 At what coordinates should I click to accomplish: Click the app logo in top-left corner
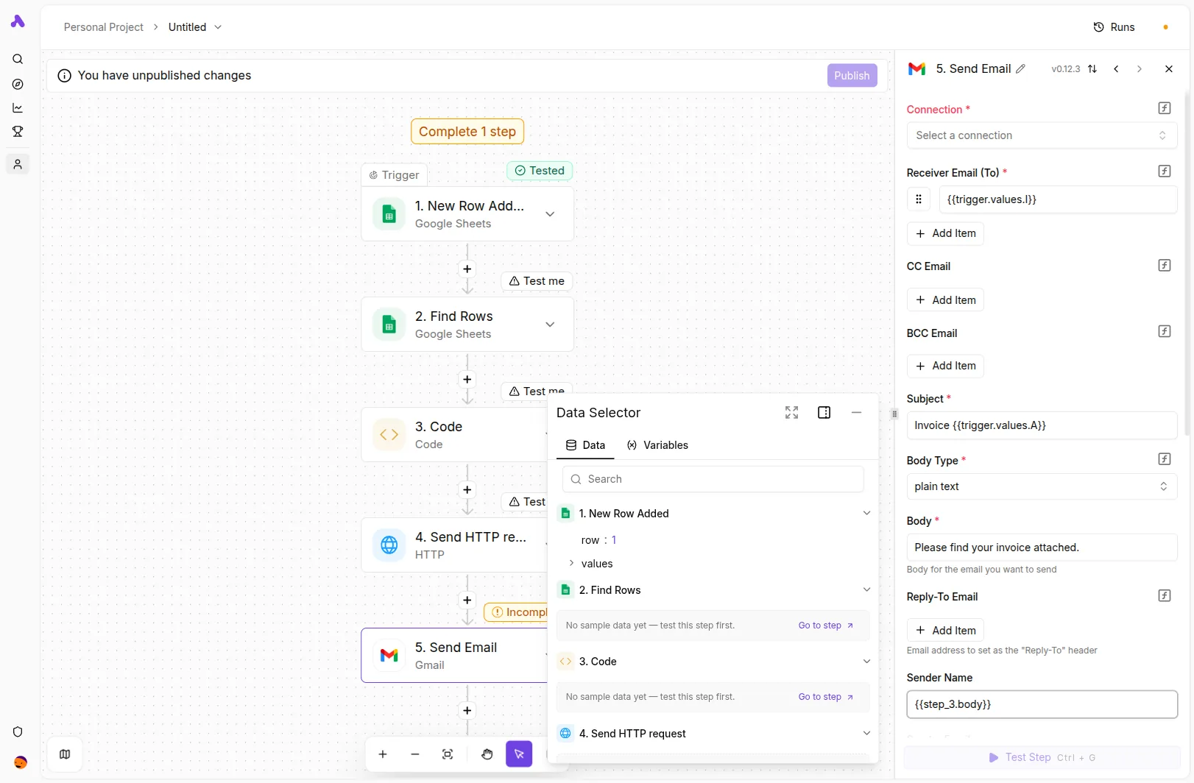[x=18, y=21]
